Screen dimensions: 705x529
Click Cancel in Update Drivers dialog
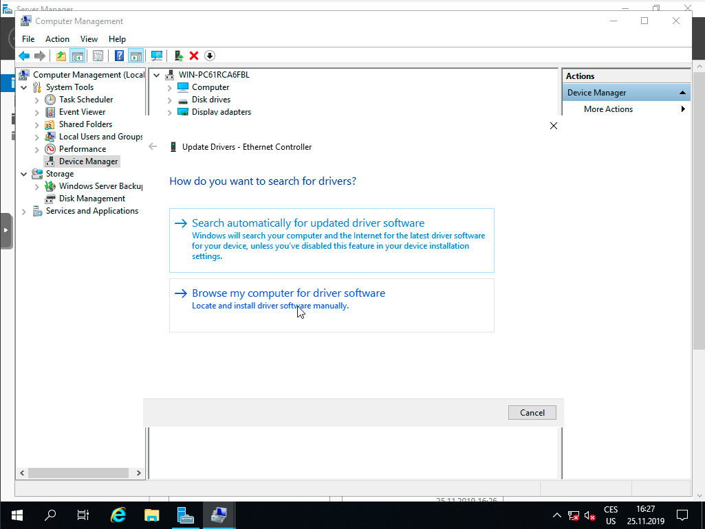pos(532,413)
